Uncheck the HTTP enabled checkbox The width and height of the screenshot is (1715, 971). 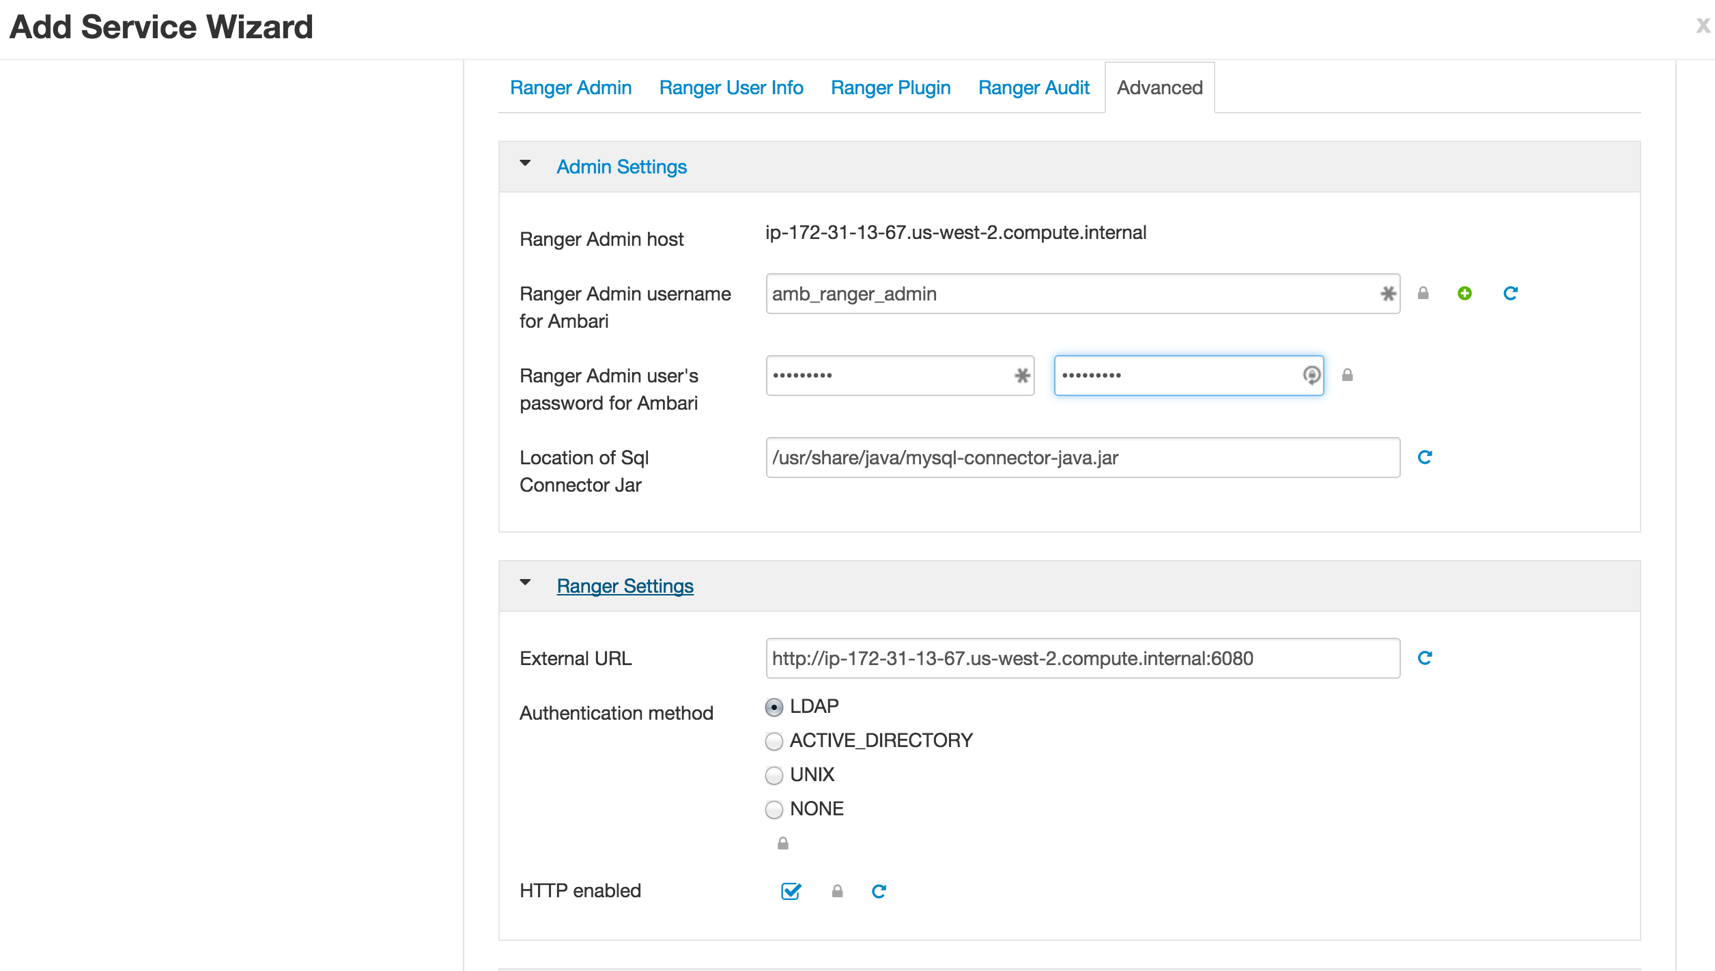click(791, 891)
